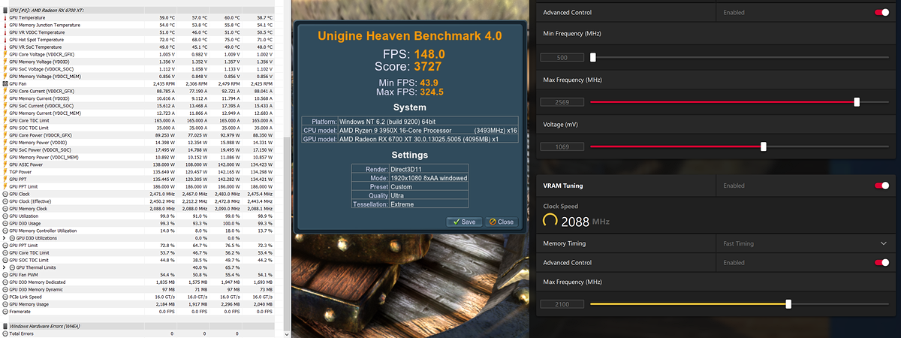The width and height of the screenshot is (901, 338).
Task: Click the fan icon next to GPU Fan
Action: tap(5, 83)
